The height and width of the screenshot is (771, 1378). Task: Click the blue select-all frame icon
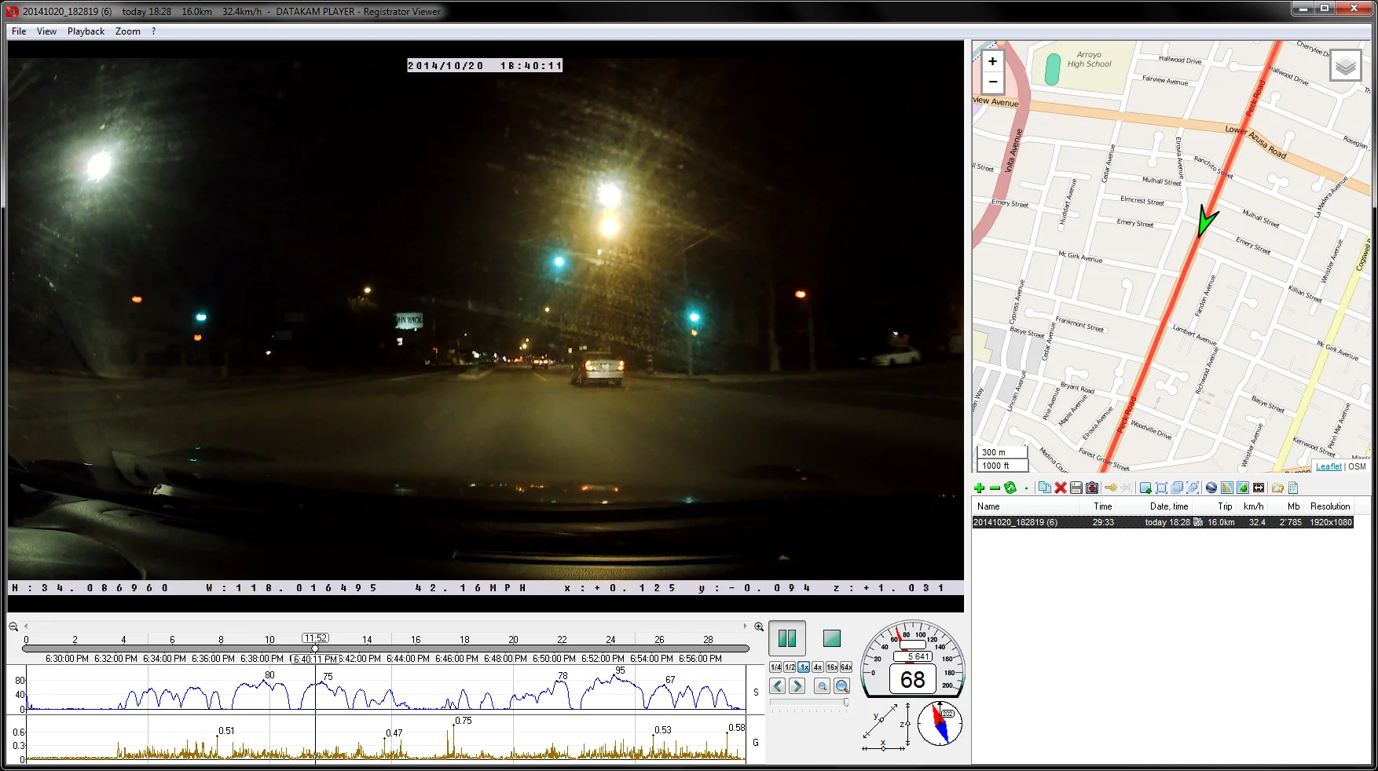click(x=1161, y=488)
